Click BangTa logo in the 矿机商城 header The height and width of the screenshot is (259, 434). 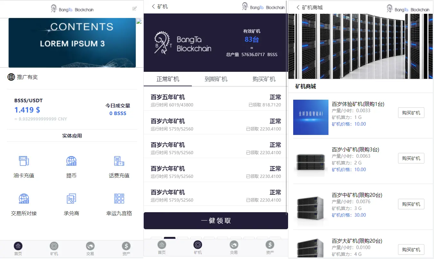coord(408,9)
